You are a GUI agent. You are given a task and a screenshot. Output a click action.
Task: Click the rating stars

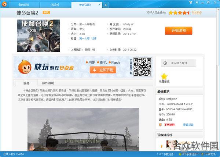pos(180,13)
